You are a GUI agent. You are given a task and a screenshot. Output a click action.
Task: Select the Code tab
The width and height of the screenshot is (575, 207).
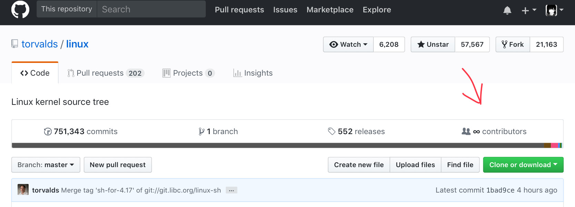pos(35,73)
